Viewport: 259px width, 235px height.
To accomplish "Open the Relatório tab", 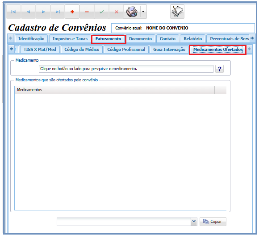I will coord(193,39).
